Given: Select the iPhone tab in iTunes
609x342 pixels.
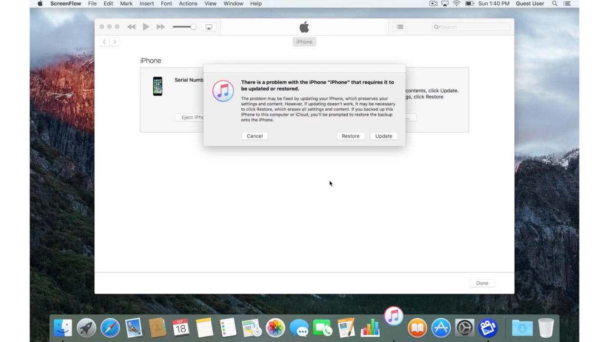Looking at the screenshot, I should coord(304,42).
